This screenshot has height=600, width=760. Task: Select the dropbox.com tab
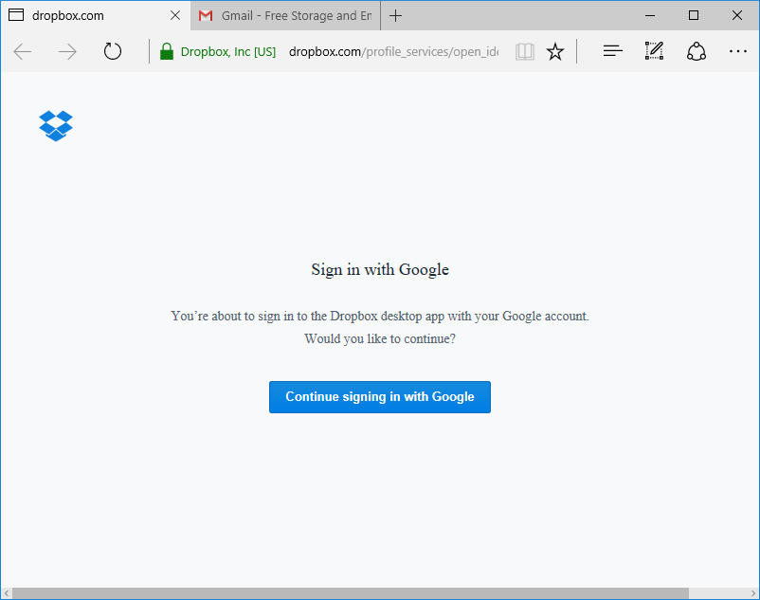(96, 15)
